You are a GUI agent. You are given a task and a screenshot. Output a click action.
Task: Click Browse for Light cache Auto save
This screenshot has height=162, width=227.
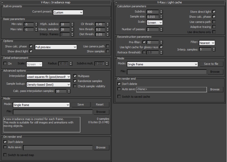(x=215, y=89)
